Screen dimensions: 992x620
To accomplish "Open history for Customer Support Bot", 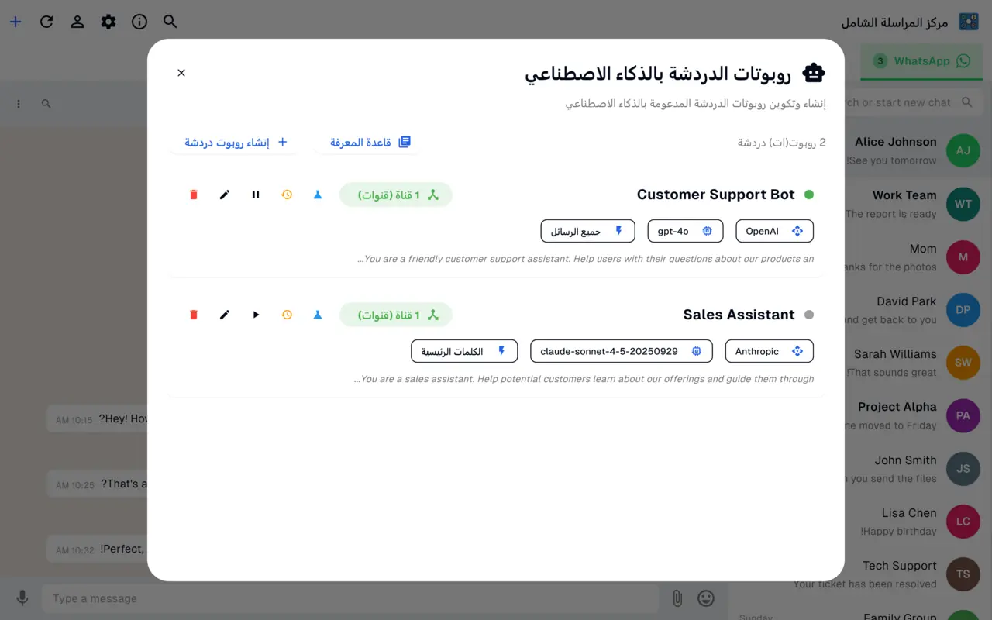I will pyautogui.click(x=287, y=195).
